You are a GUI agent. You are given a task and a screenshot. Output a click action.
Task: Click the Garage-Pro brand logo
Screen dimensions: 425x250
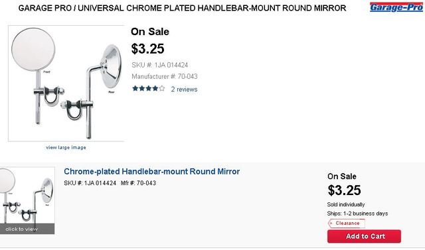pos(396,7)
